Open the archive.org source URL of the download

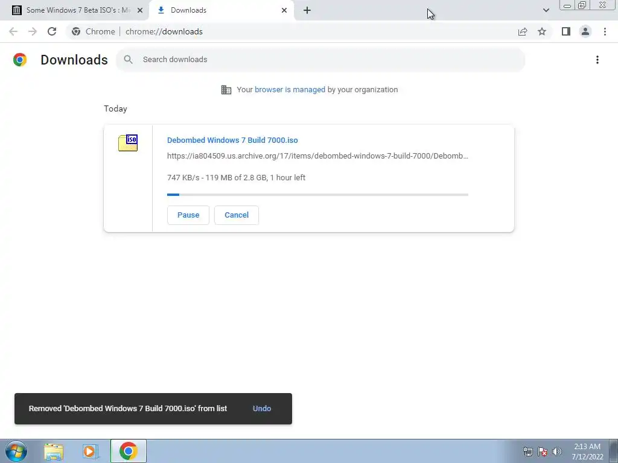[x=317, y=156]
